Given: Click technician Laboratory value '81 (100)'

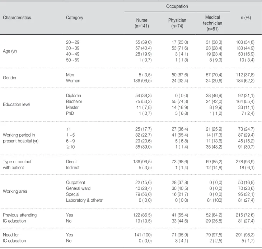Looking at the screenshot, I should (x=215, y=200).
